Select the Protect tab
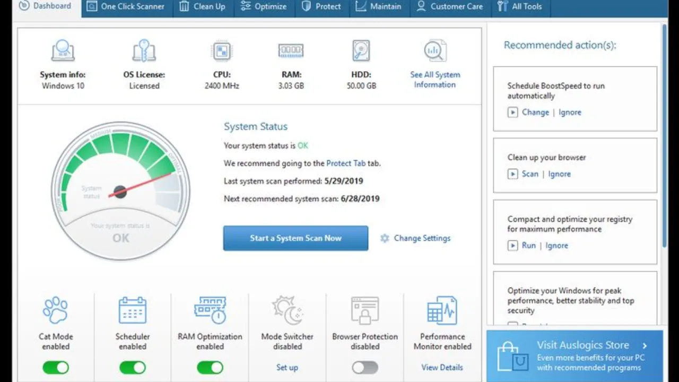The height and width of the screenshot is (382, 679). pos(321,7)
